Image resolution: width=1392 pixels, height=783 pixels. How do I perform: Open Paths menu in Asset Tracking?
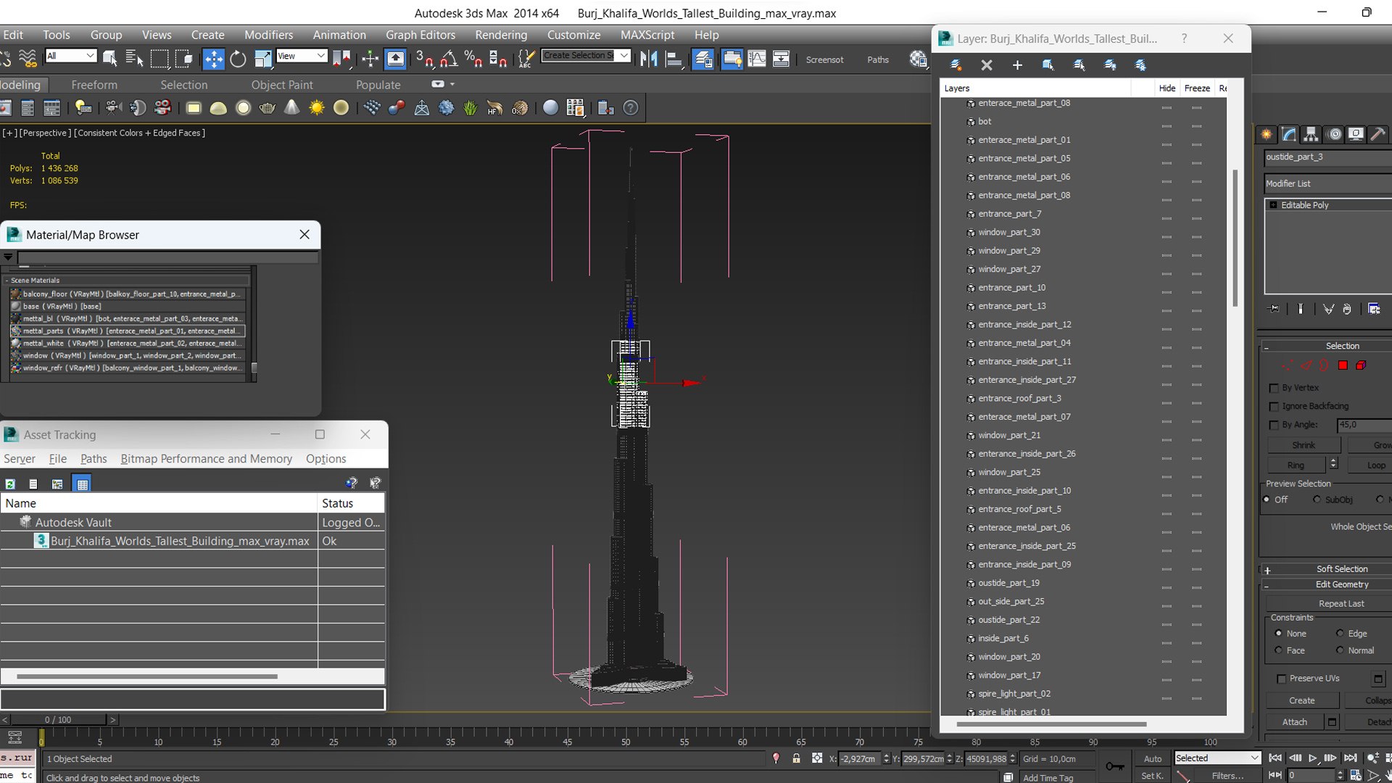click(94, 459)
